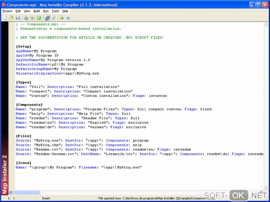
Task: Click the AppId=My Program ID line
Action: click(37, 55)
